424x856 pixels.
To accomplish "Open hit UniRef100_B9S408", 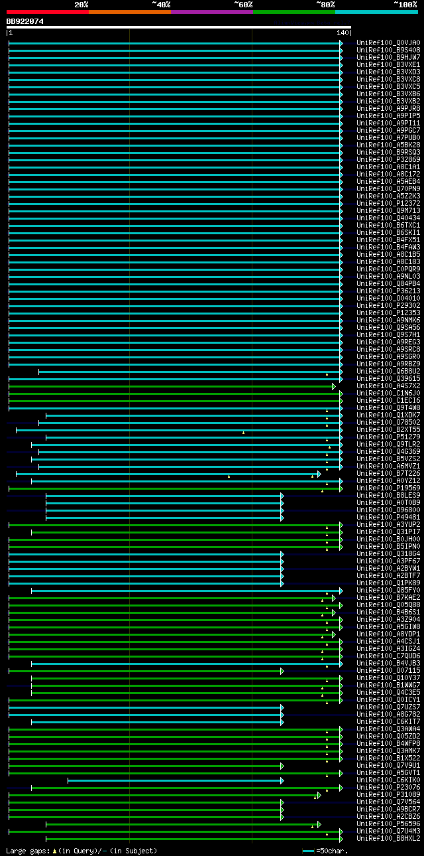I will (388, 50).
